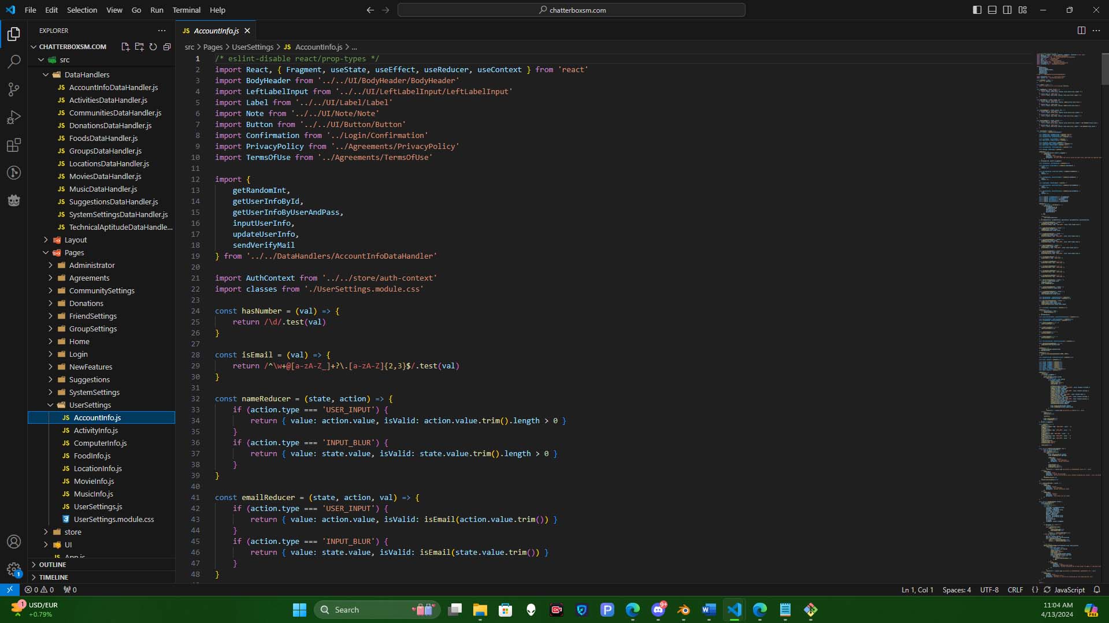Expand the OUTLINE section
Viewport: 1109px width, 623px height.
[x=53, y=564]
